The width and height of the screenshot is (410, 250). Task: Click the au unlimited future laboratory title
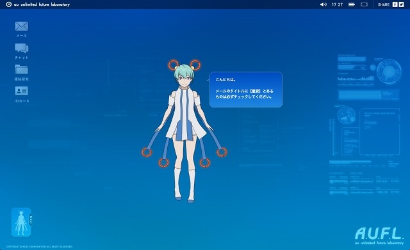[42, 4]
